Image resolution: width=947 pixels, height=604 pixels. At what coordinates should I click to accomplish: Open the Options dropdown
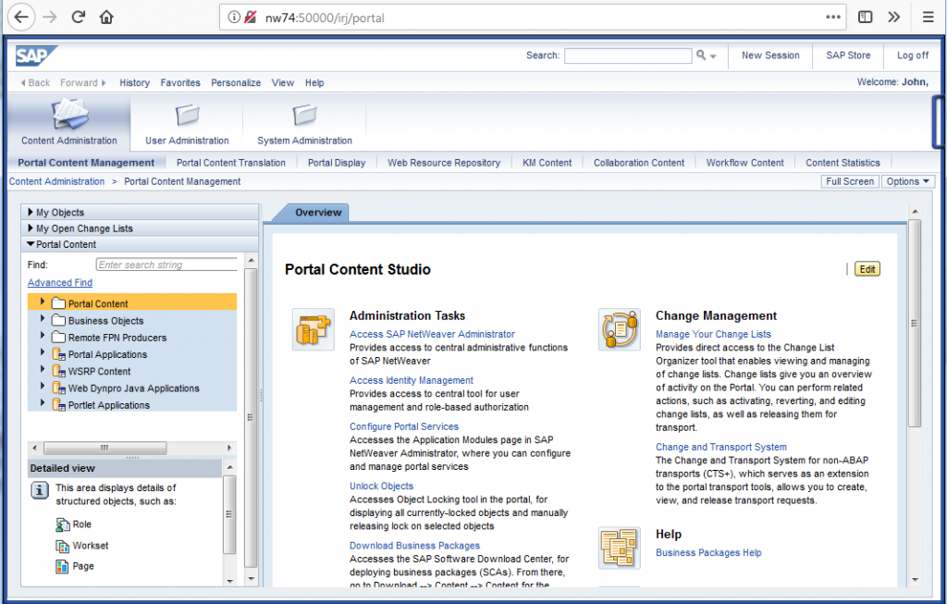coord(908,181)
